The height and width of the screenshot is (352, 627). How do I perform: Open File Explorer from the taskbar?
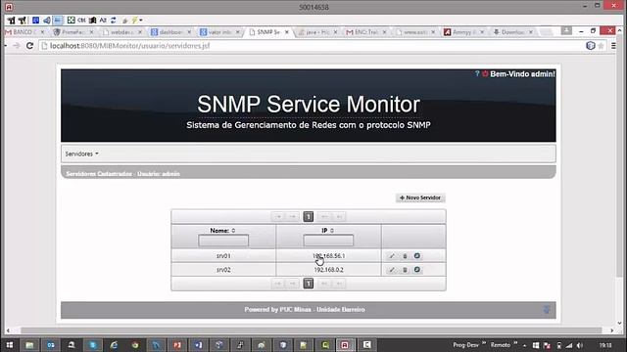[29, 345]
